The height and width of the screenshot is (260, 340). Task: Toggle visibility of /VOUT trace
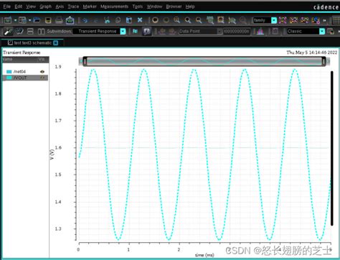[42, 78]
